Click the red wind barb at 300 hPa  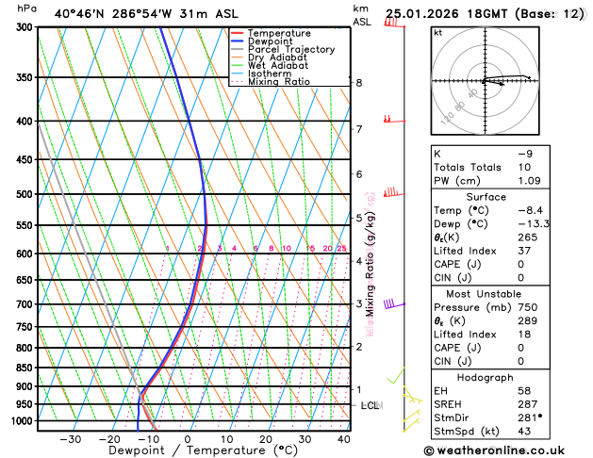394,23
